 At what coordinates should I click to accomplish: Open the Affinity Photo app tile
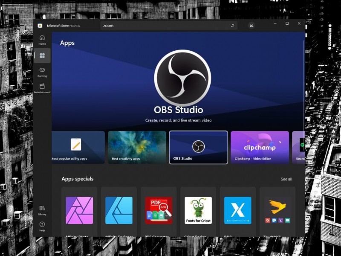(x=79, y=211)
